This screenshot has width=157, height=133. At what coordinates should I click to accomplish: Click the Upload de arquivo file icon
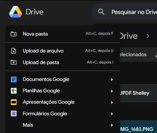coord(14,51)
